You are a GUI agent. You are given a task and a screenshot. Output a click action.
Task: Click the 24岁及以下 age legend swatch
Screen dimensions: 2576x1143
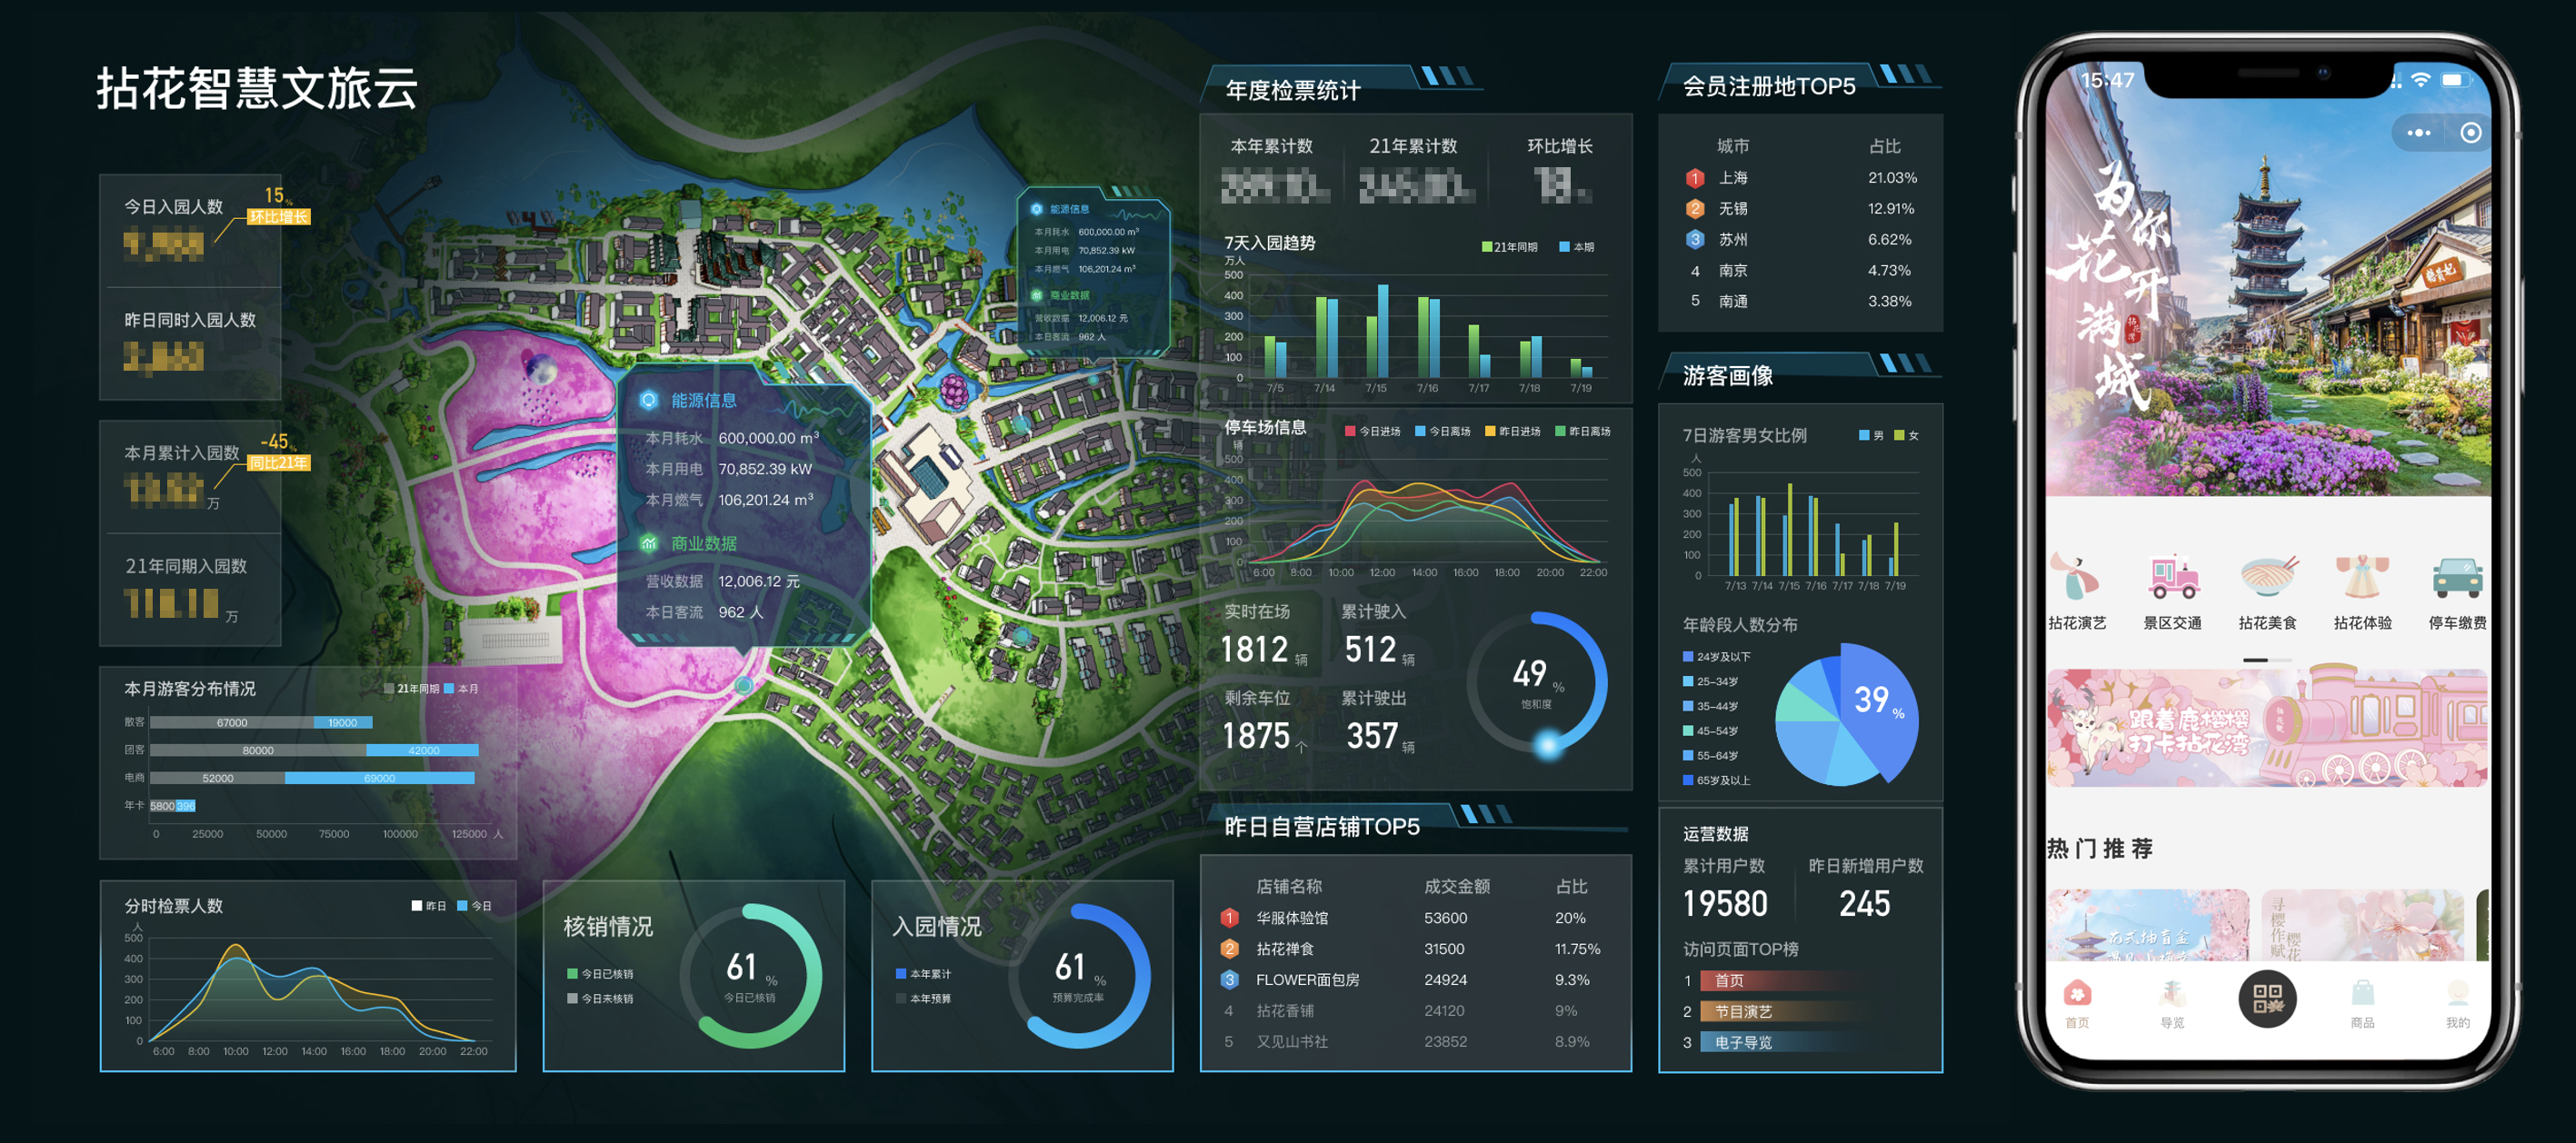pos(1688,657)
